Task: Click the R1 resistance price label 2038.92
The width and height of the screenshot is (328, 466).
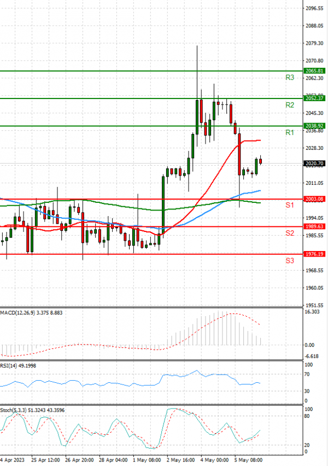Action: 314,126
